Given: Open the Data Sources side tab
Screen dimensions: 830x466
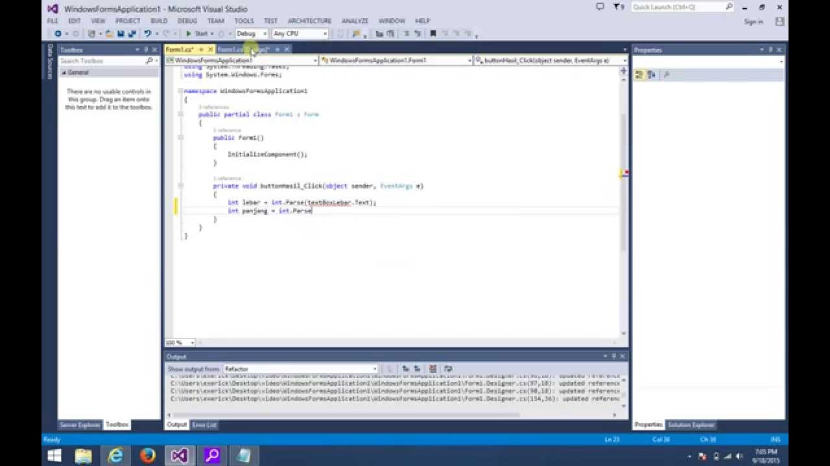Looking at the screenshot, I should [50, 61].
